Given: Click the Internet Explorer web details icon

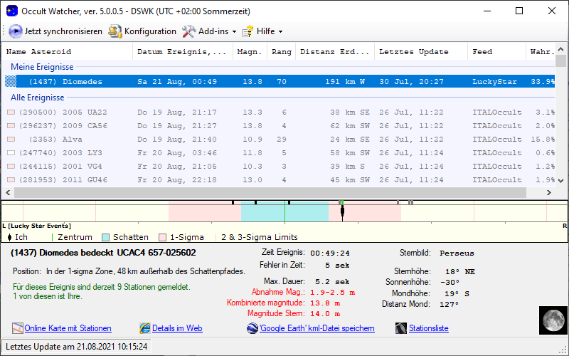Looking at the screenshot, I should tap(145, 328).
